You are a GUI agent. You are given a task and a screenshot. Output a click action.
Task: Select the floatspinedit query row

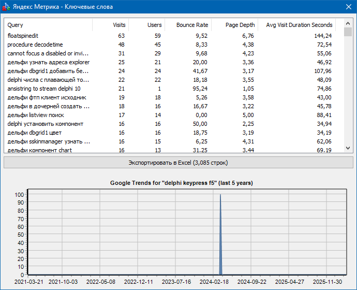[x=23, y=36]
